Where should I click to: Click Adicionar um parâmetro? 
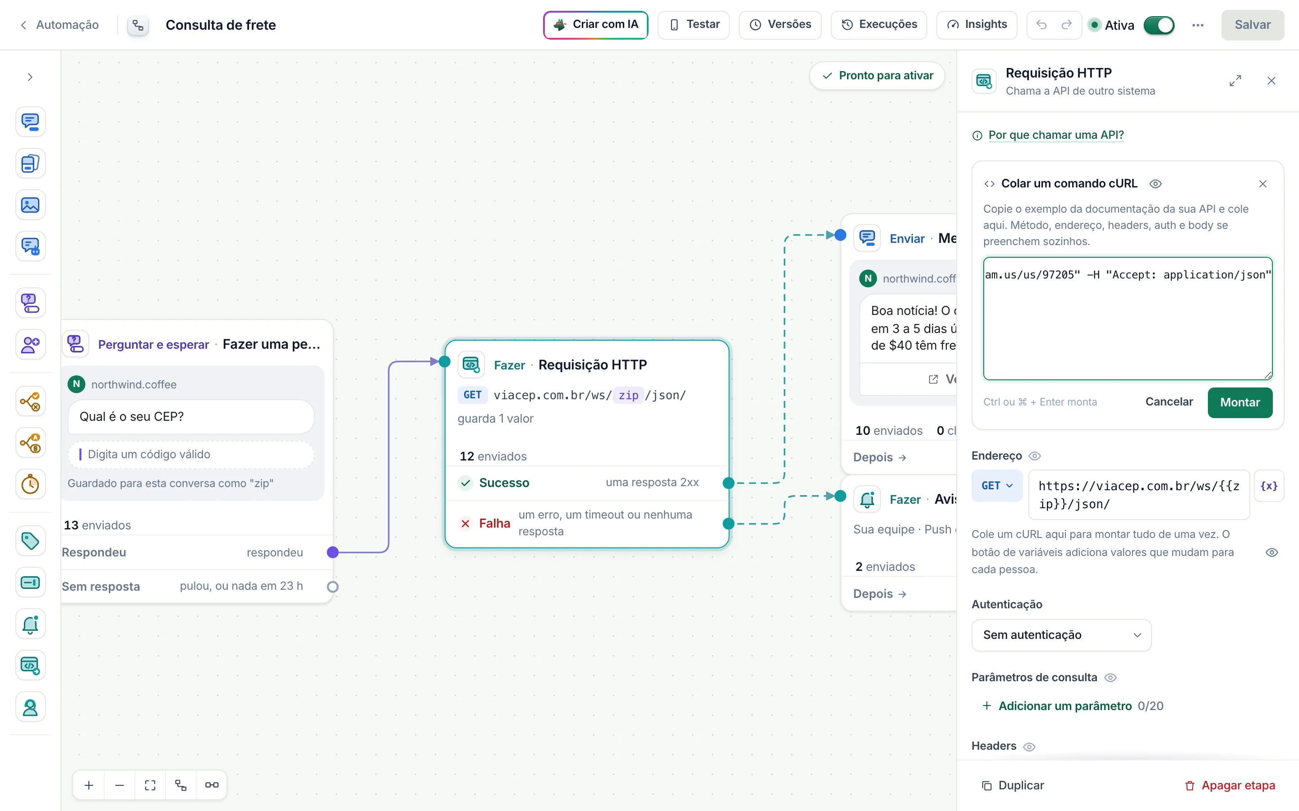tap(1065, 706)
